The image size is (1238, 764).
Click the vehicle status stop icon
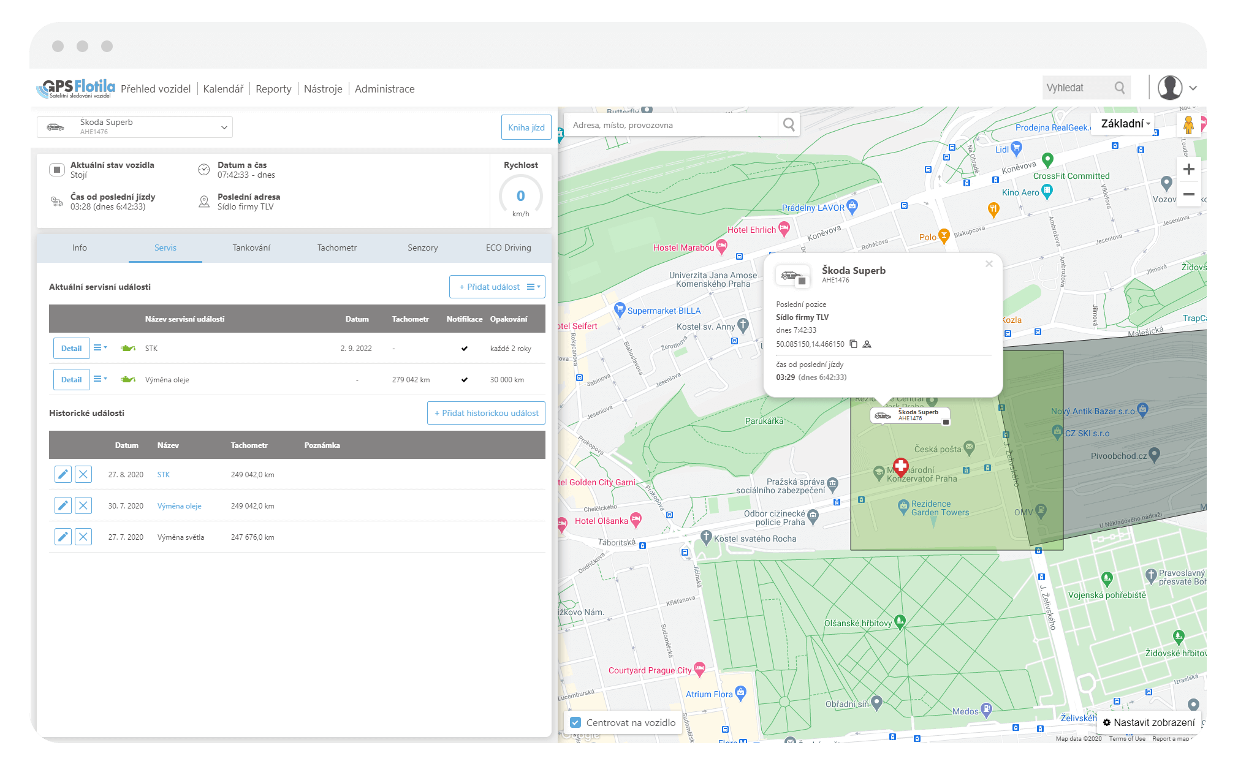point(57,170)
